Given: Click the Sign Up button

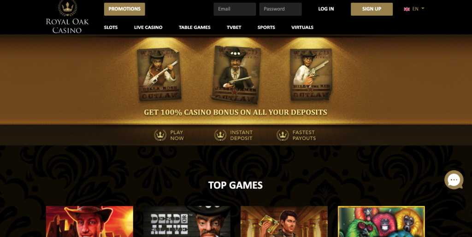Looking at the screenshot, I should [372, 9].
